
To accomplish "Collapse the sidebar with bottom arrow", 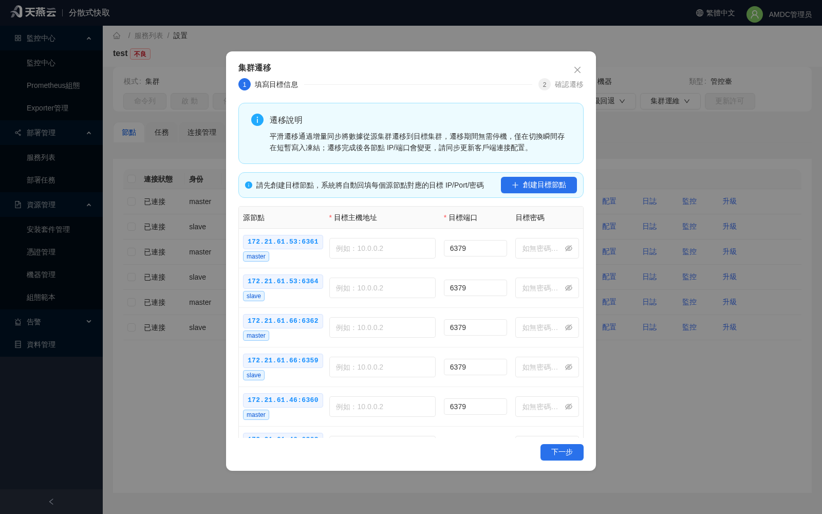I will [x=51, y=502].
